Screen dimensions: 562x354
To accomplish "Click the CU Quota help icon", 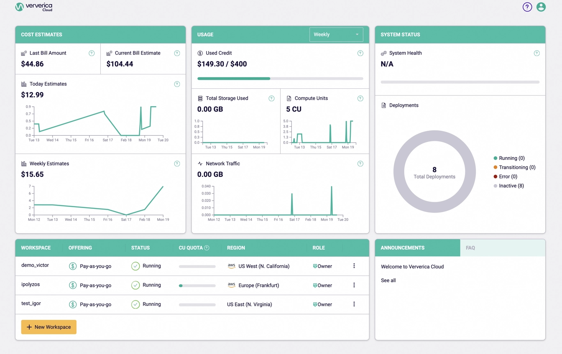I will point(207,248).
